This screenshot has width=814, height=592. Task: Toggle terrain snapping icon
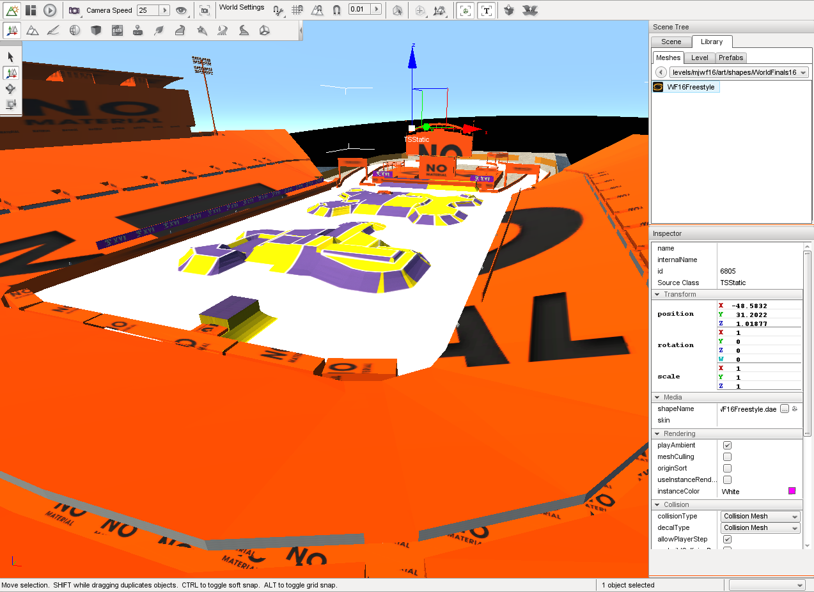(318, 10)
